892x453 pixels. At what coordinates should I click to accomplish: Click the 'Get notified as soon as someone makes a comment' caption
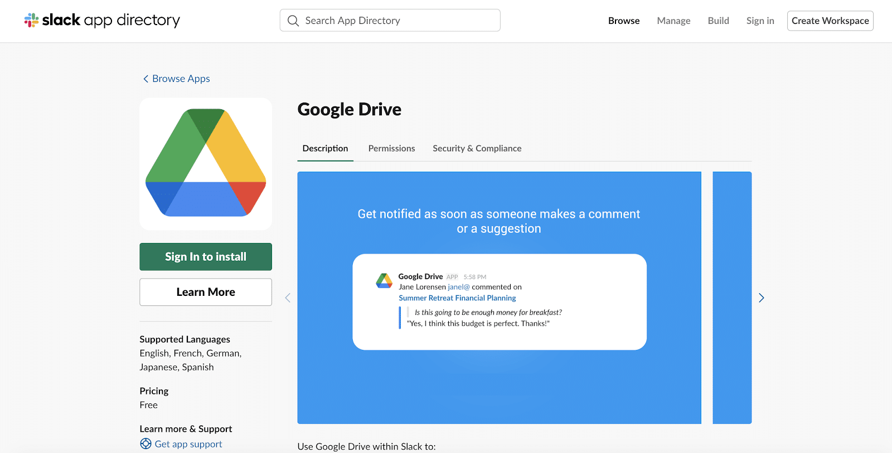click(499, 214)
